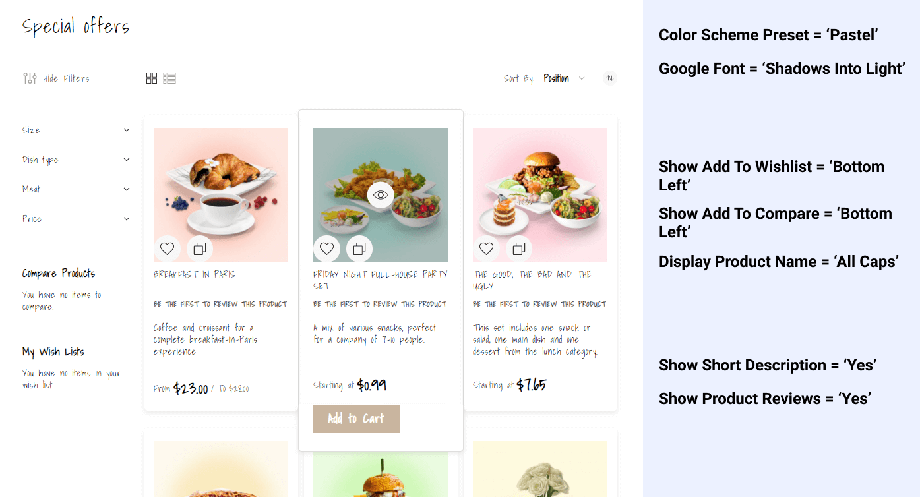Click review link under The Good, Bad, Ugly

[x=539, y=304]
